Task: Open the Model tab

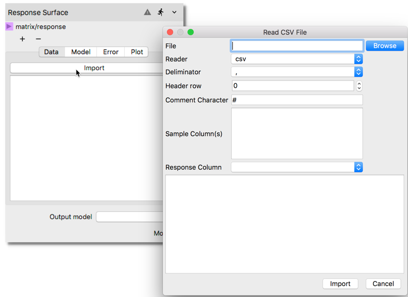Action: (81, 52)
